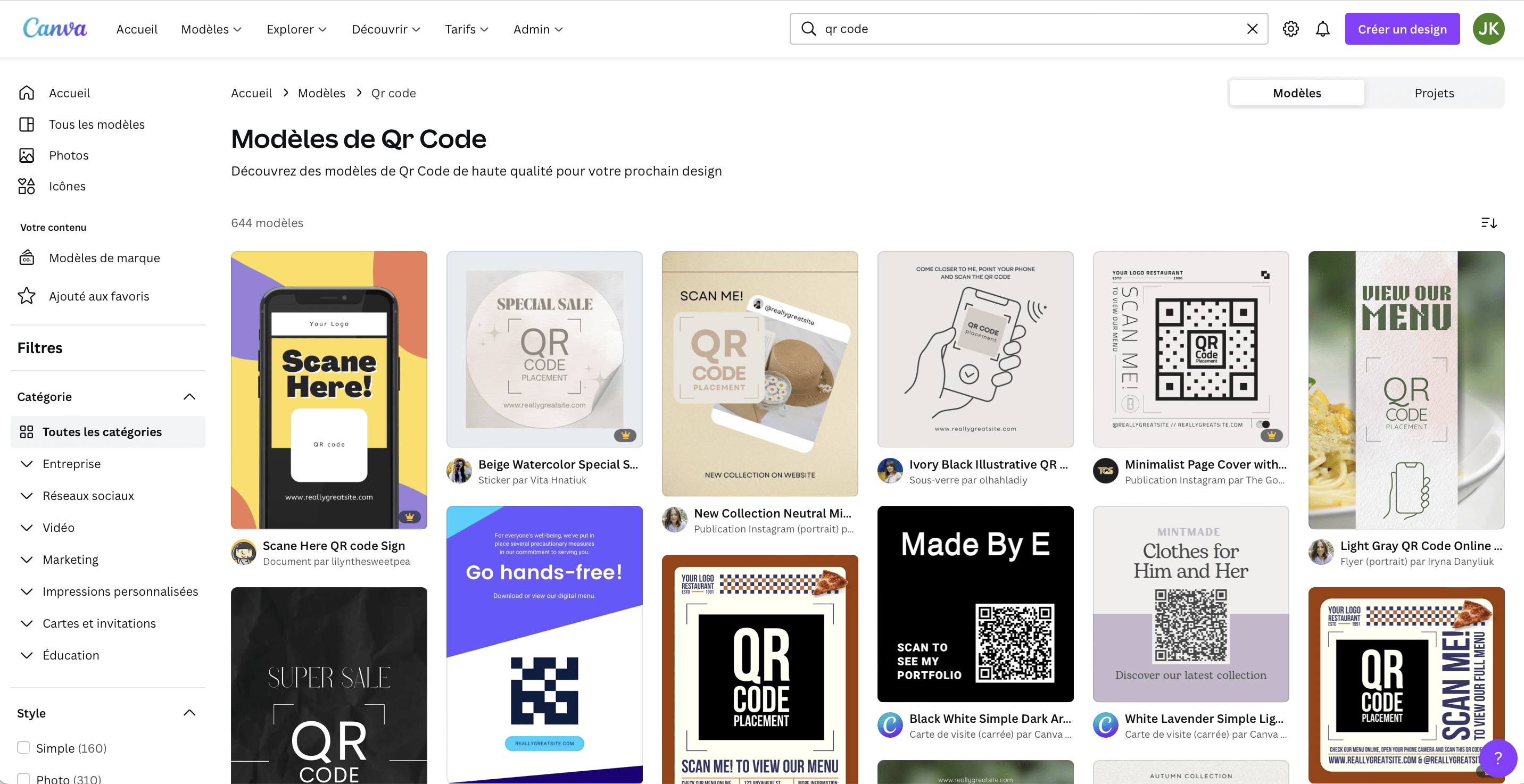Open the sort options icon above templates
Viewport: 1524px width, 784px height.
tap(1490, 223)
